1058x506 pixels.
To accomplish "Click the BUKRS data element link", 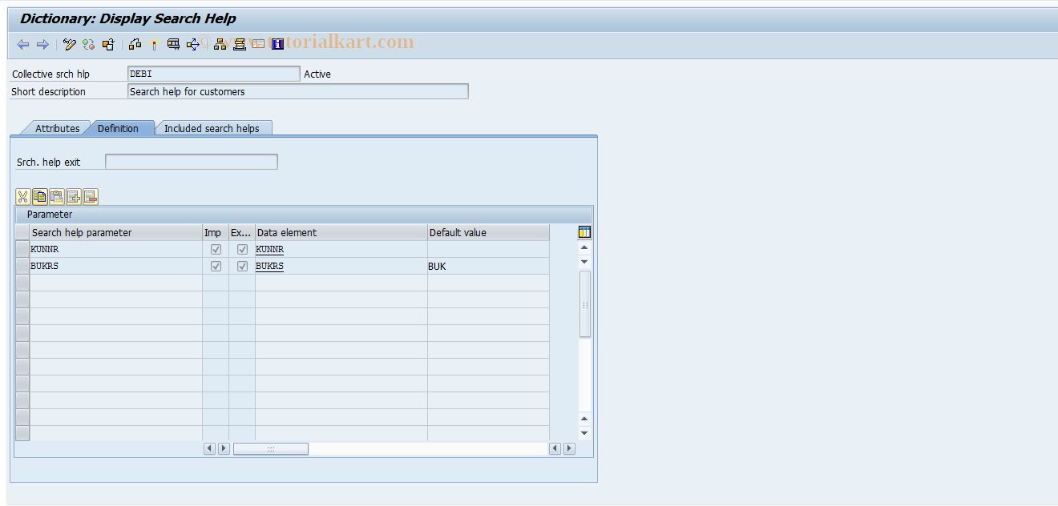I will tap(270, 267).
